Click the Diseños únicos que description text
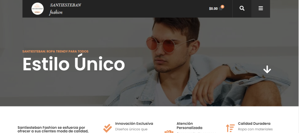This screenshot has width=299, height=133. (x=131, y=129)
